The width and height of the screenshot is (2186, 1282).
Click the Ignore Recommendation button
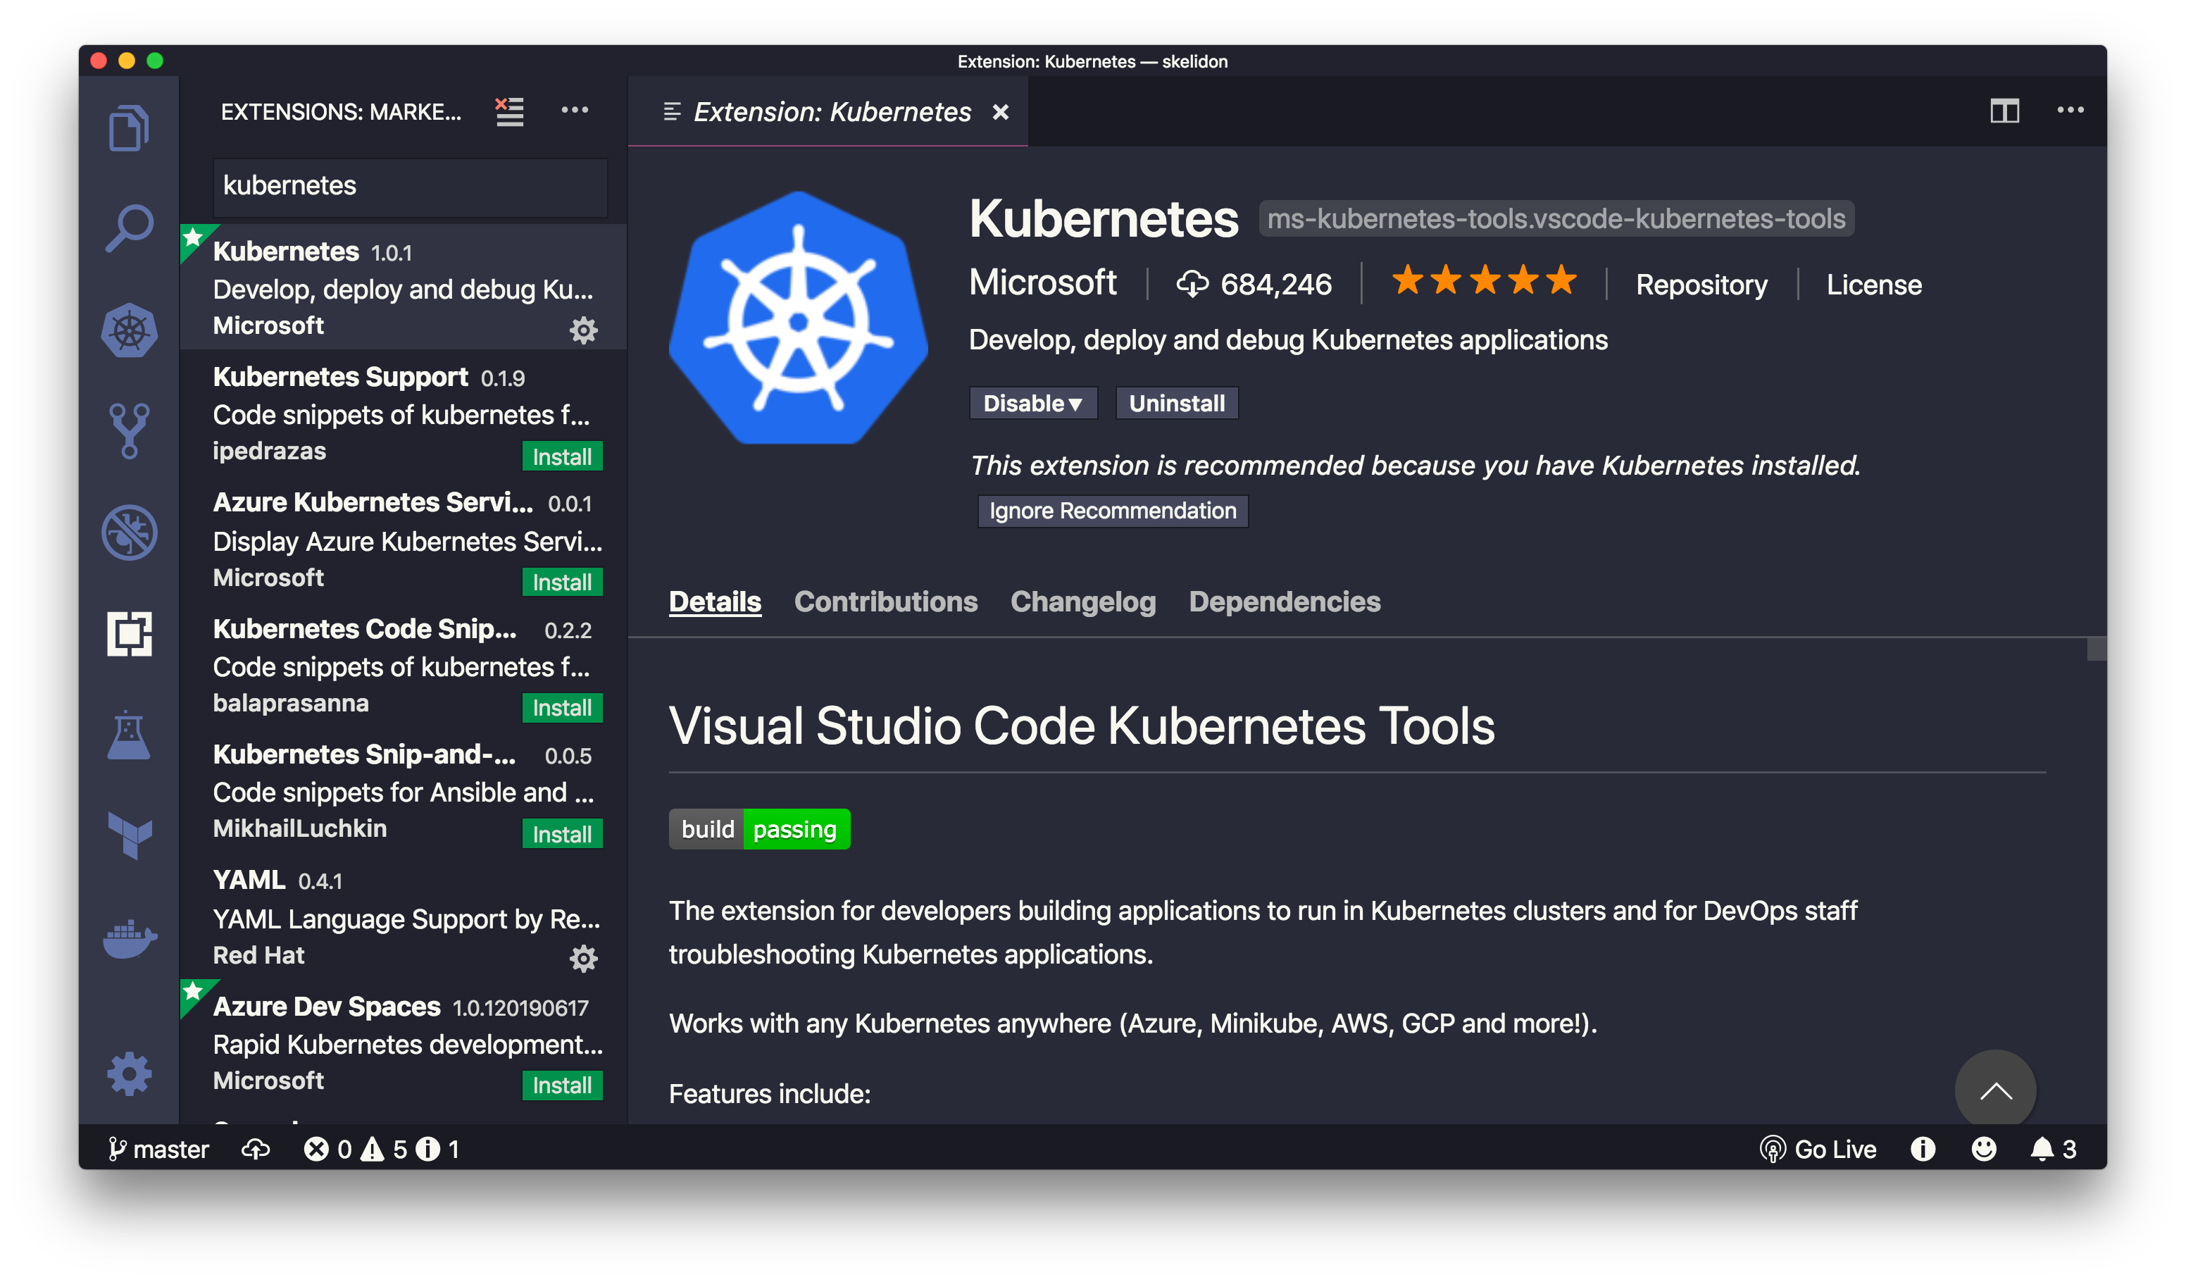(1112, 511)
